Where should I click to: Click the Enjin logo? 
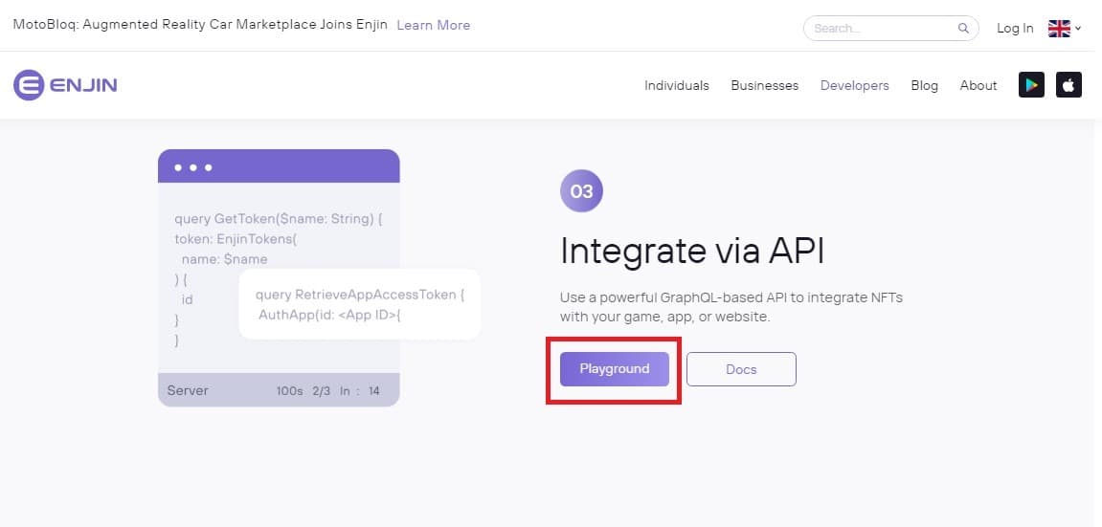tap(65, 86)
